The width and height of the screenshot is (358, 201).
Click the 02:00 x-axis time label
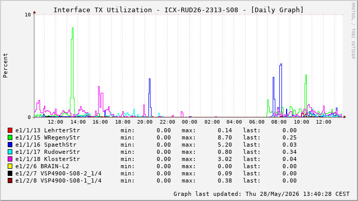212,122
